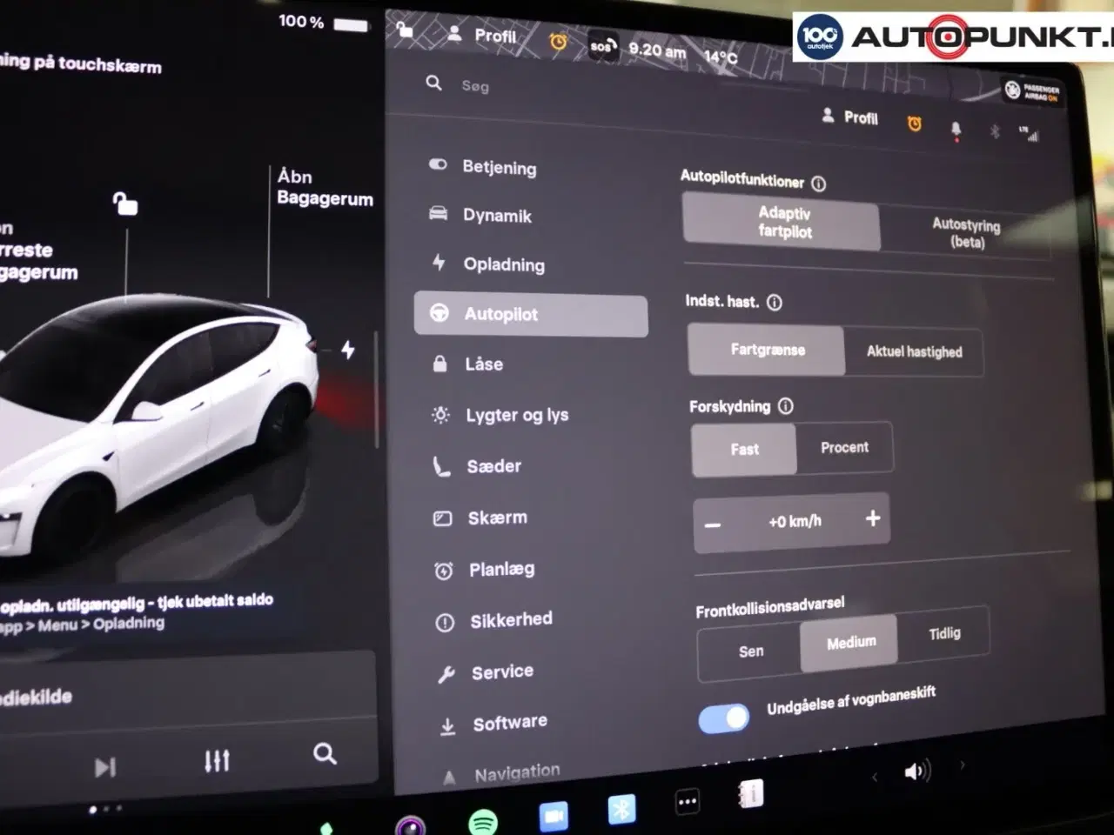Open Opladning via the lightning bolt icon
The width and height of the screenshot is (1114, 835).
pyautogui.click(x=438, y=264)
